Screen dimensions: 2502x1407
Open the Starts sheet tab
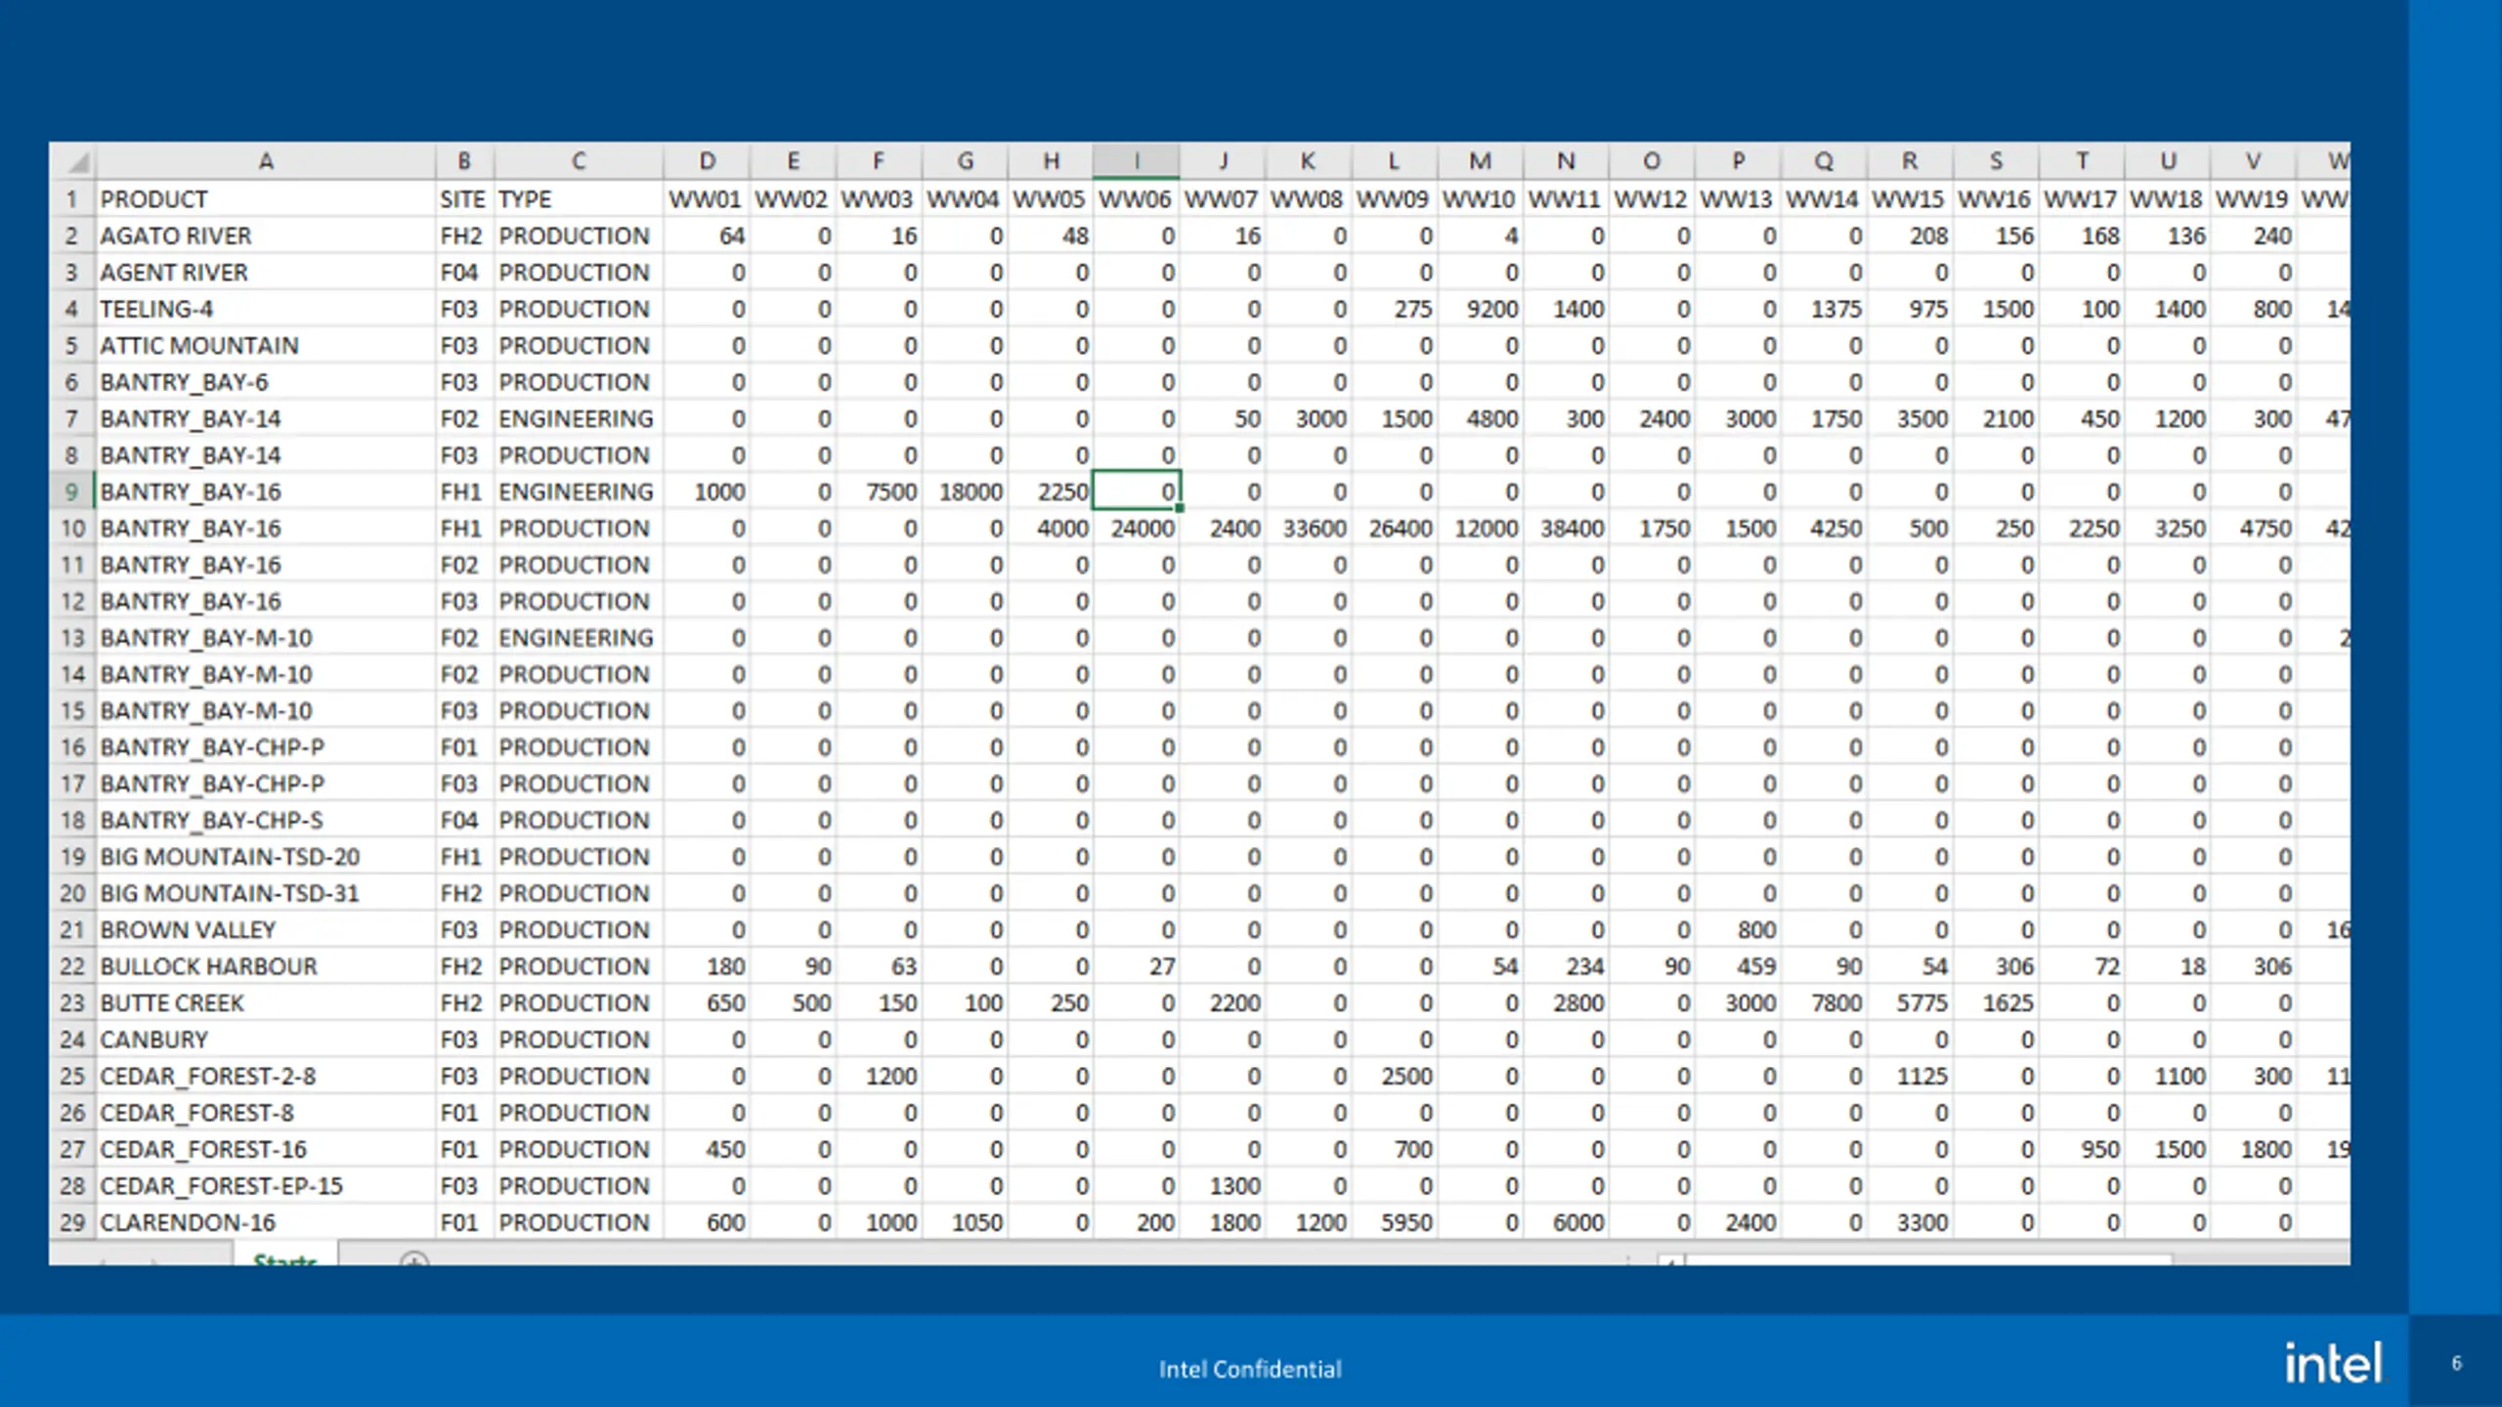(x=285, y=1258)
